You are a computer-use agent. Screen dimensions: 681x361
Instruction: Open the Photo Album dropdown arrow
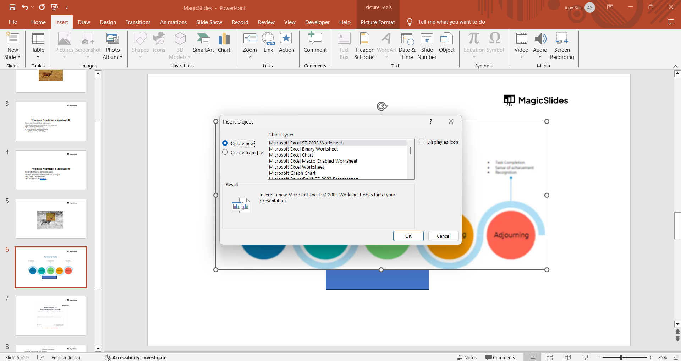[121, 57]
